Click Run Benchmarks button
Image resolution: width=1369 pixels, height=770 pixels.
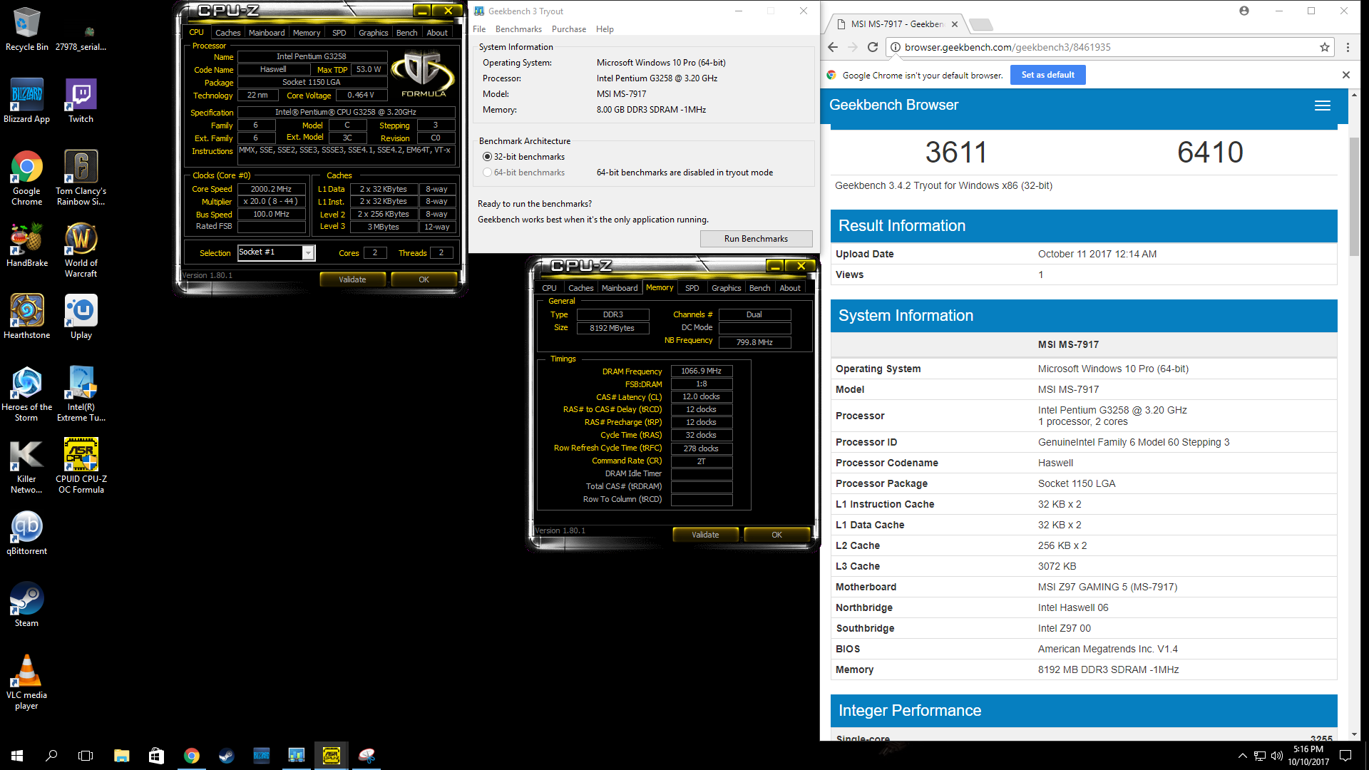click(756, 239)
